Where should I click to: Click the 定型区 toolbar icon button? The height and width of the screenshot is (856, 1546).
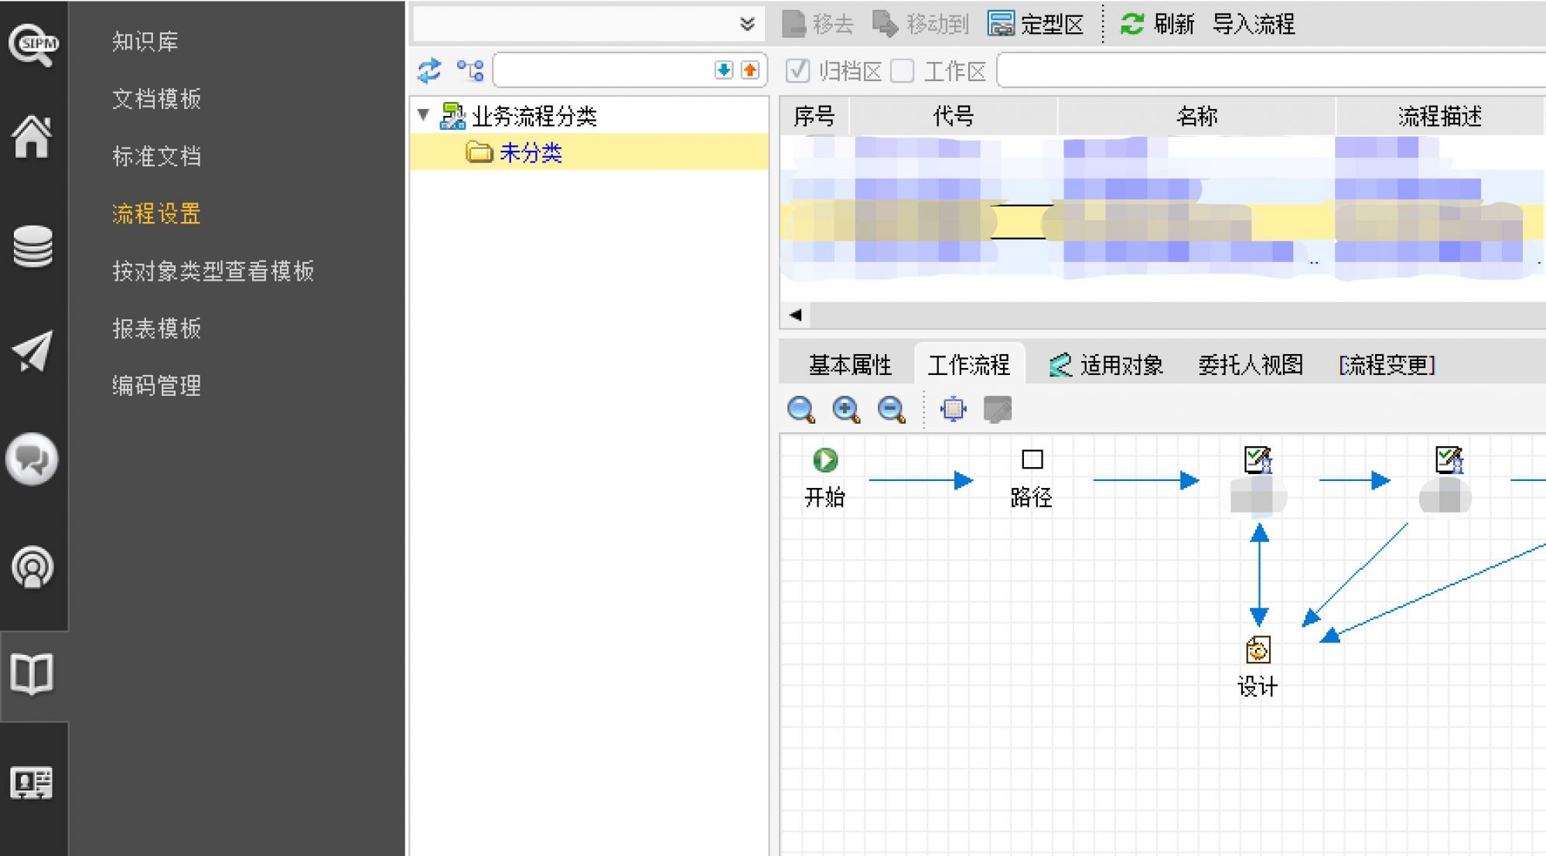pyautogui.click(x=1036, y=24)
